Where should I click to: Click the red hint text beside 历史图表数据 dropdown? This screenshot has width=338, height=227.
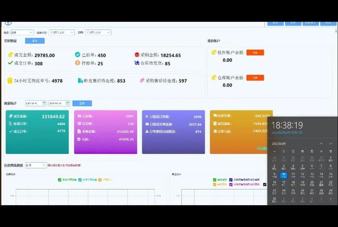click(64, 165)
